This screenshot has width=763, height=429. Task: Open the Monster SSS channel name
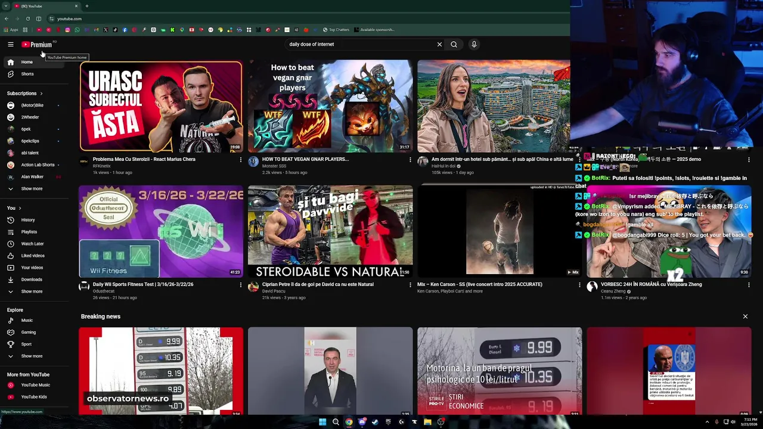275,166
